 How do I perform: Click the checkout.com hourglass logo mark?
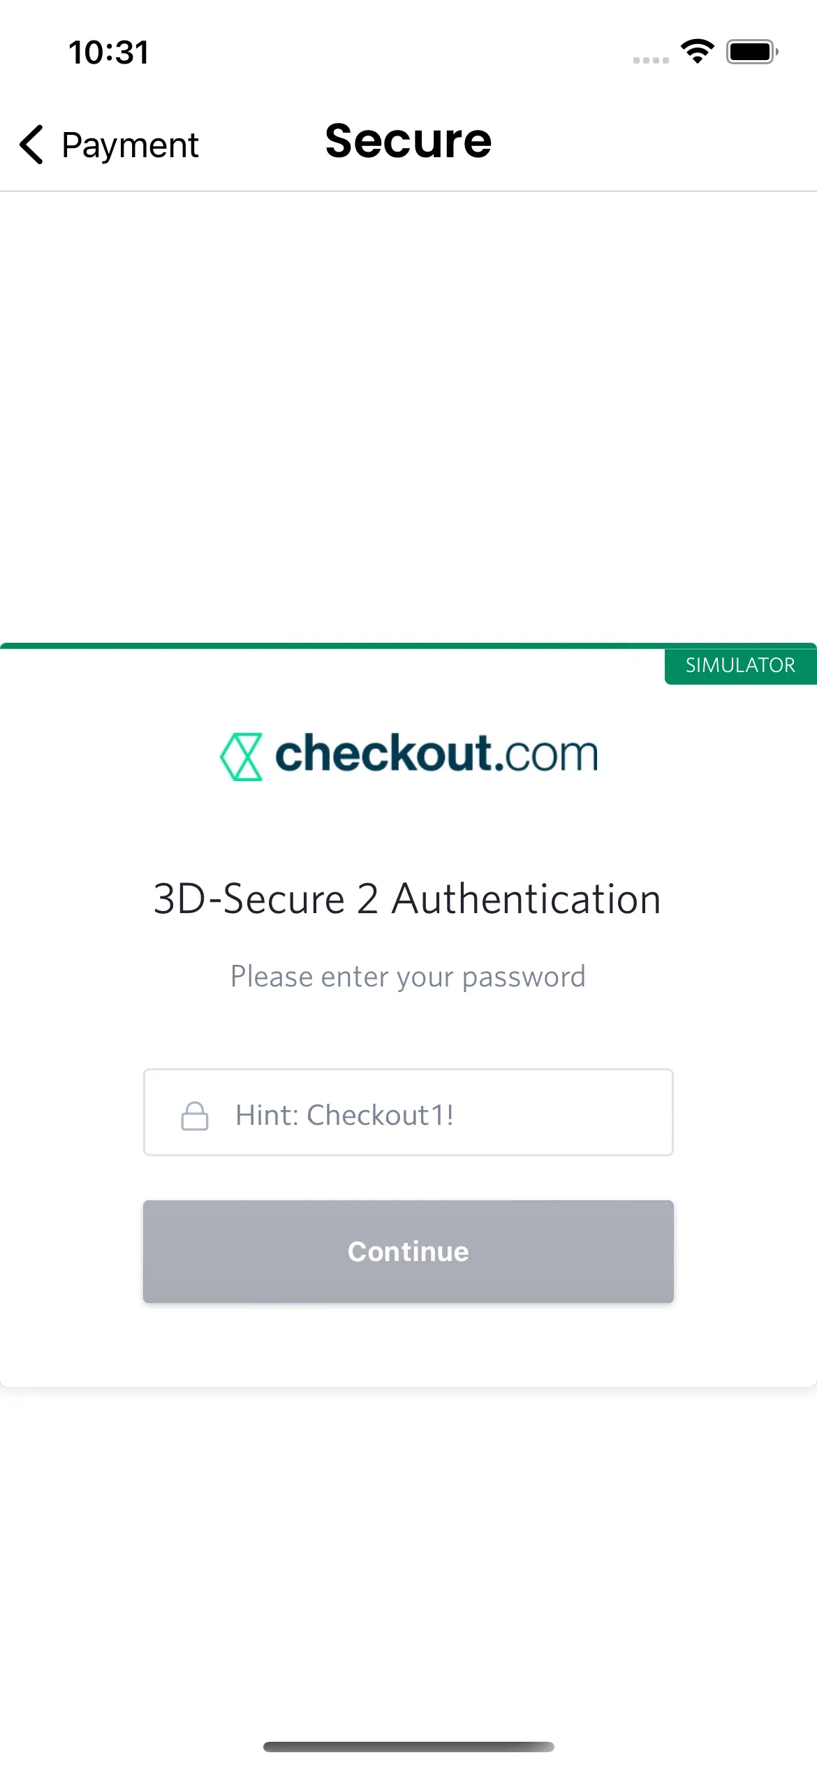click(x=240, y=757)
